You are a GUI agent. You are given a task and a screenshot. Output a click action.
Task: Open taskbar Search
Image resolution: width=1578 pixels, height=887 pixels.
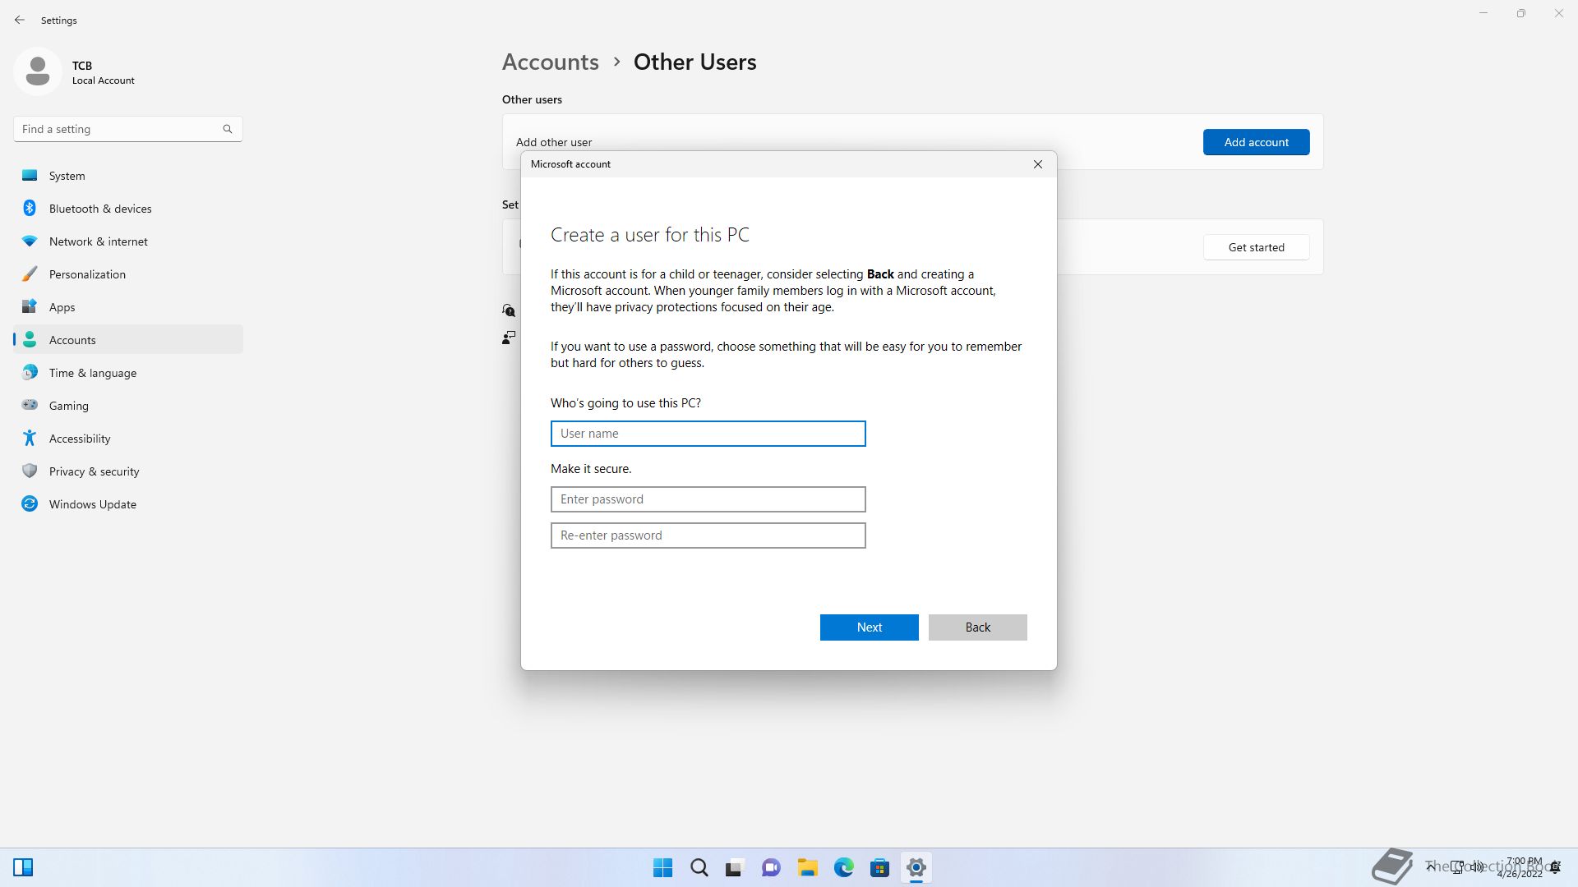coord(699,867)
